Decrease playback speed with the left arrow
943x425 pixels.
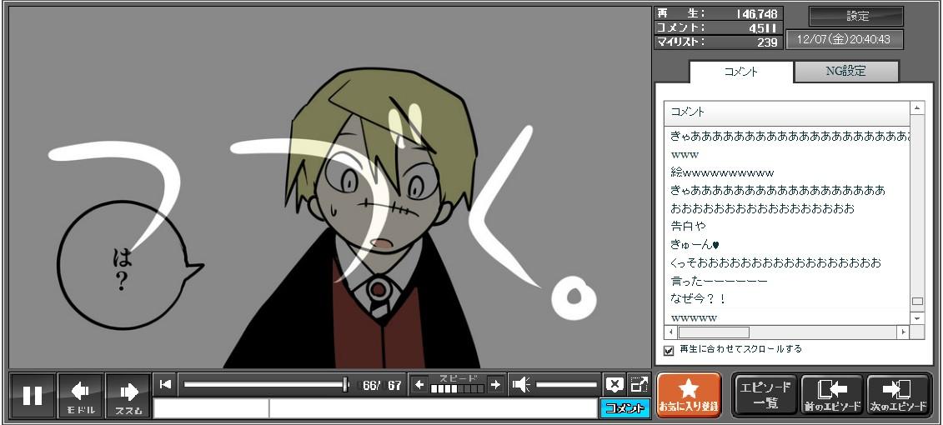pos(419,384)
